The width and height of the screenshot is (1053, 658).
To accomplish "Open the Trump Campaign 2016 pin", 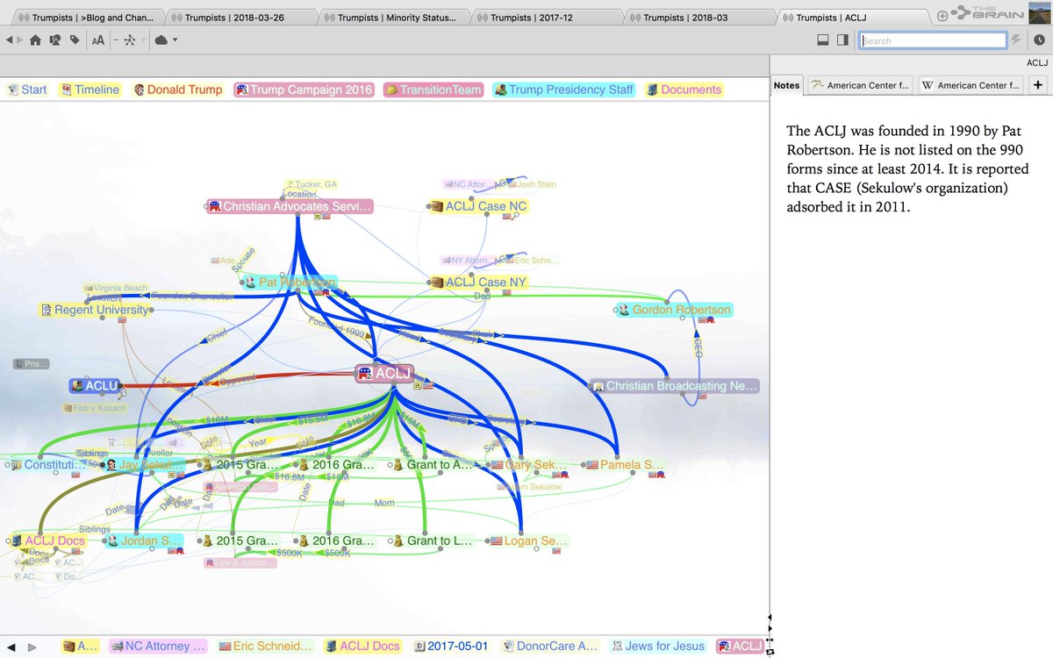I will (304, 89).
